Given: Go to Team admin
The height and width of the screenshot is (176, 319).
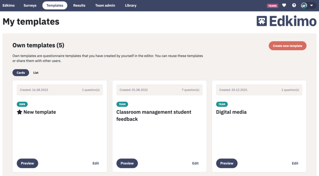Looking at the screenshot, I should [x=105, y=6].
